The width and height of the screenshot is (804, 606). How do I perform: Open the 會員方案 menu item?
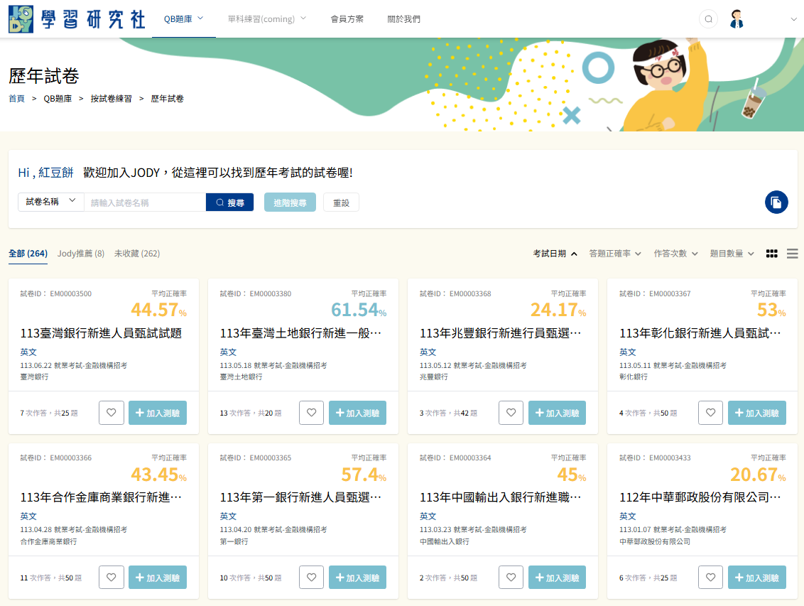pos(347,19)
